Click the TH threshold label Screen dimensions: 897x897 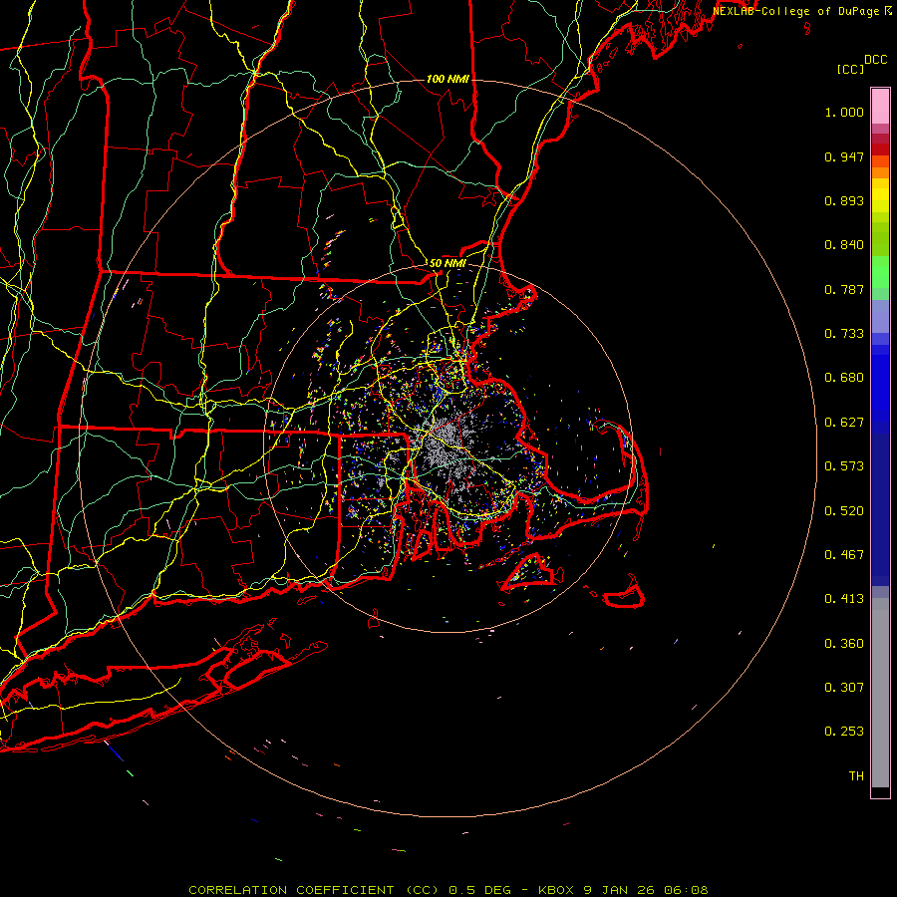856,776
